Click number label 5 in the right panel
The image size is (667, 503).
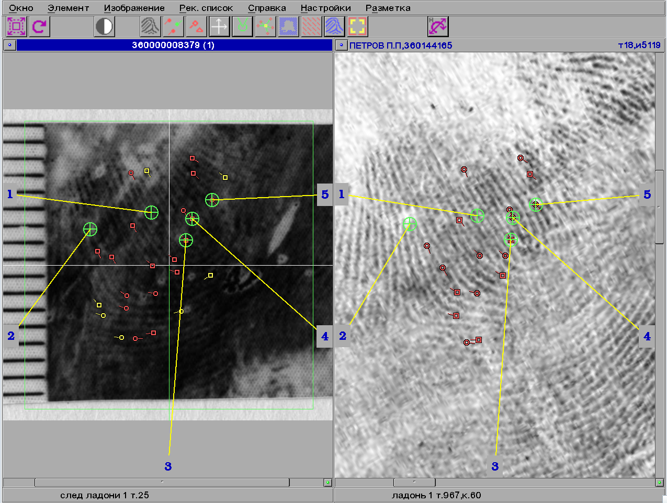click(647, 195)
